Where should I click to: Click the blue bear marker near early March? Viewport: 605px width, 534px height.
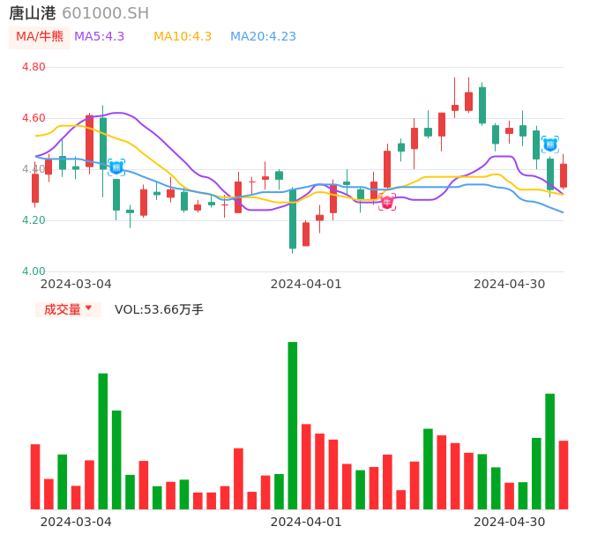[116, 167]
